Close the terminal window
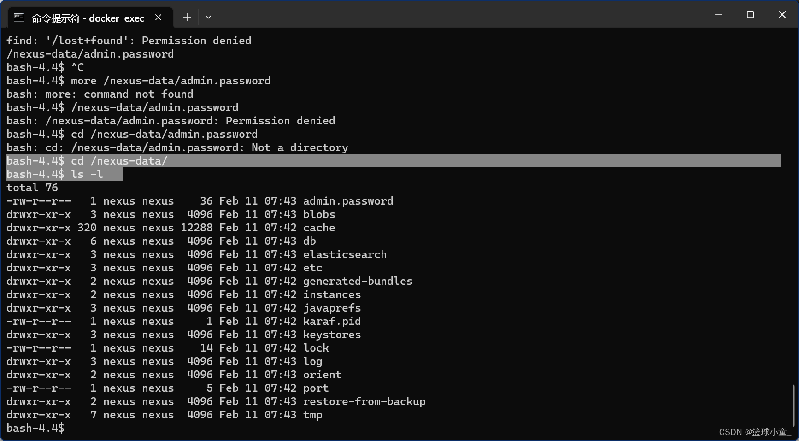The width and height of the screenshot is (799, 441). [x=782, y=15]
